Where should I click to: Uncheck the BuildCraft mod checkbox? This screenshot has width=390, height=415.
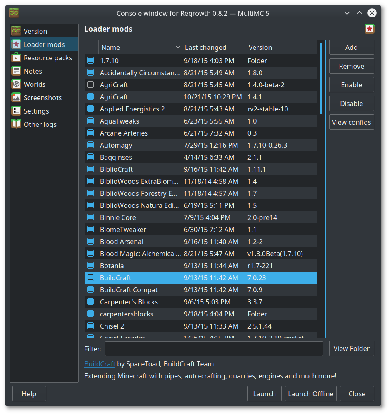(90, 278)
